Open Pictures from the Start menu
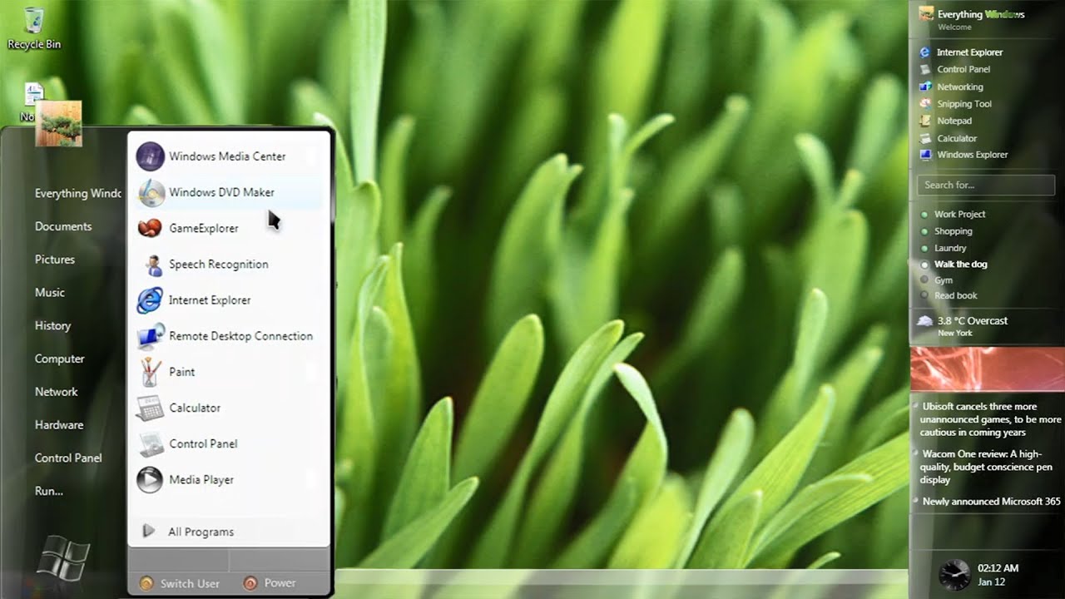 point(55,260)
